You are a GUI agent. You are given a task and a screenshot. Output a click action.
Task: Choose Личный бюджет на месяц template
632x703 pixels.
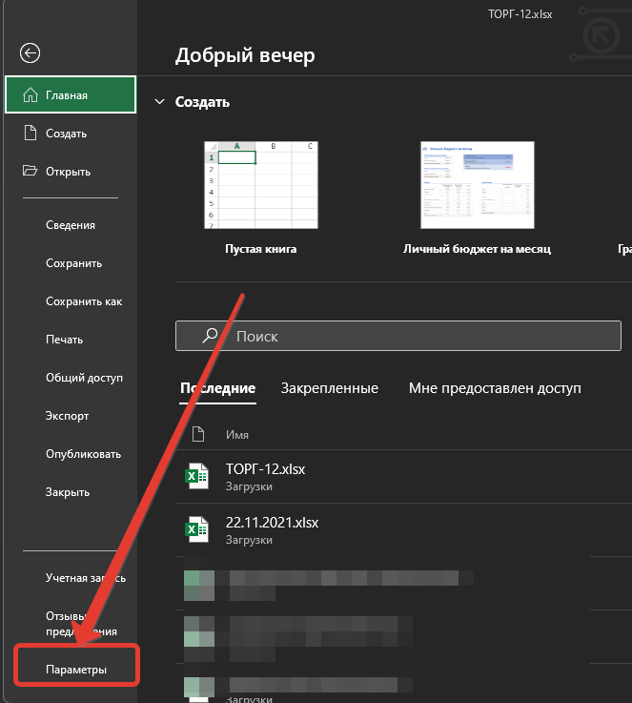point(478,185)
